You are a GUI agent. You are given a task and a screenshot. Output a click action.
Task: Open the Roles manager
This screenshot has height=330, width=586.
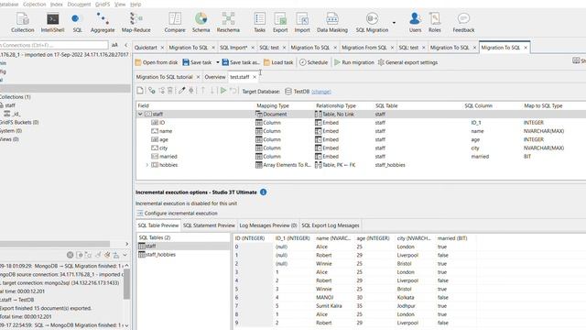(434, 22)
